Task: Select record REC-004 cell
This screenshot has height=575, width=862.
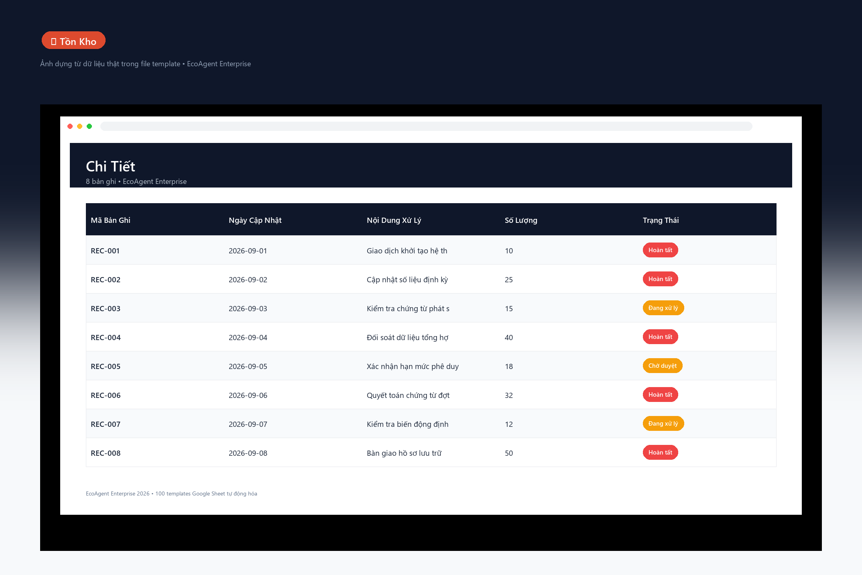Action: (x=155, y=337)
